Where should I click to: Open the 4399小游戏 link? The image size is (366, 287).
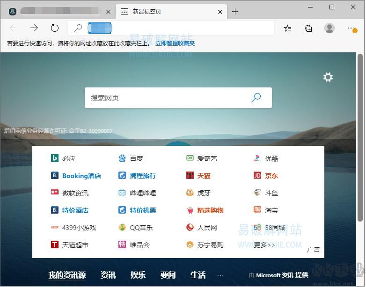click(x=79, y=228)
